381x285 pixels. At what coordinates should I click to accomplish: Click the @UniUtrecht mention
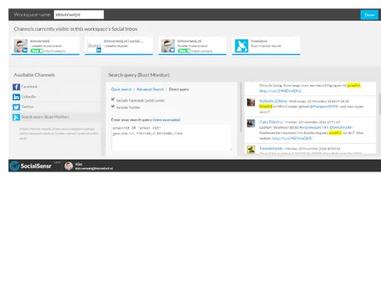[341, 127]
